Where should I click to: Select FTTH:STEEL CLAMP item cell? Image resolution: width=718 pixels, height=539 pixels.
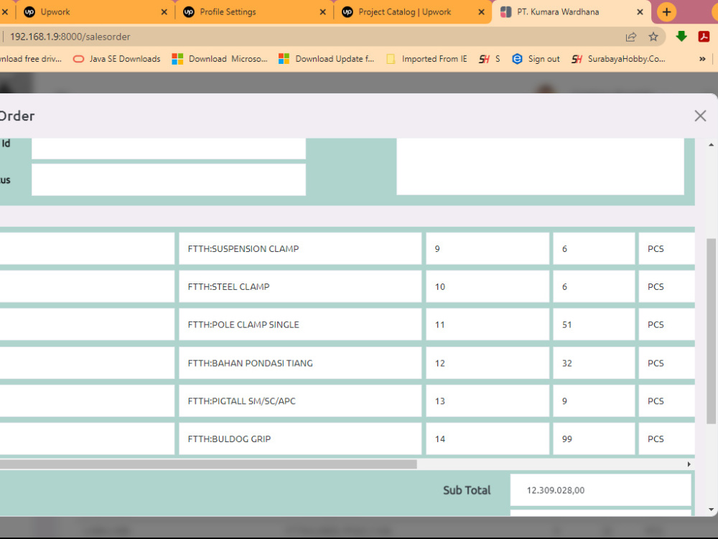[300, 286]
